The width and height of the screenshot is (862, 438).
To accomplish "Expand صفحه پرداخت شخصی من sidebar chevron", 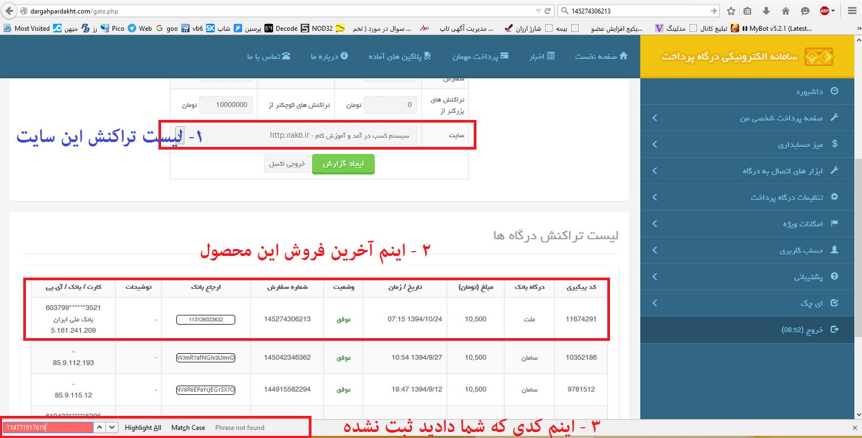I will click(655, 117).
